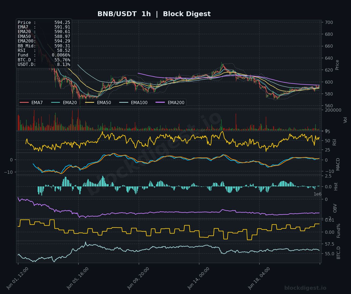Select the EMA200 594.29 readout line

pos(44,41)
